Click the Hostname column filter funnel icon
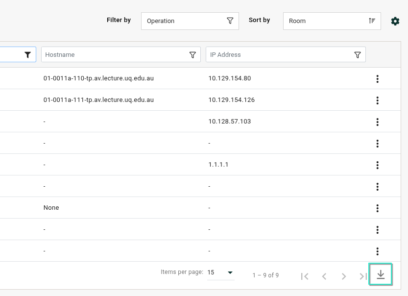This screenshot has height=296, width=408. point(192,55)
